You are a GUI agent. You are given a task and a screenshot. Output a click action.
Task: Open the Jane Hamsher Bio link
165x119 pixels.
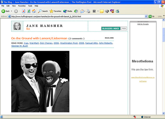tap(28, 29)
